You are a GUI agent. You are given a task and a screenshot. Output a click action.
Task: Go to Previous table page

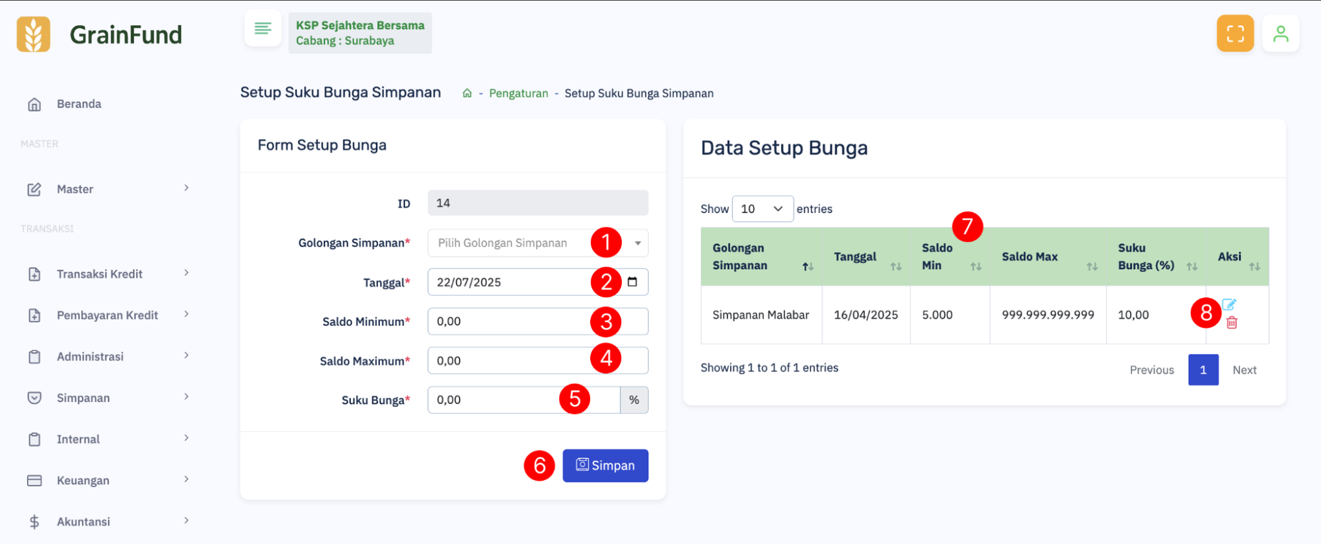[x=1152, y=370]
